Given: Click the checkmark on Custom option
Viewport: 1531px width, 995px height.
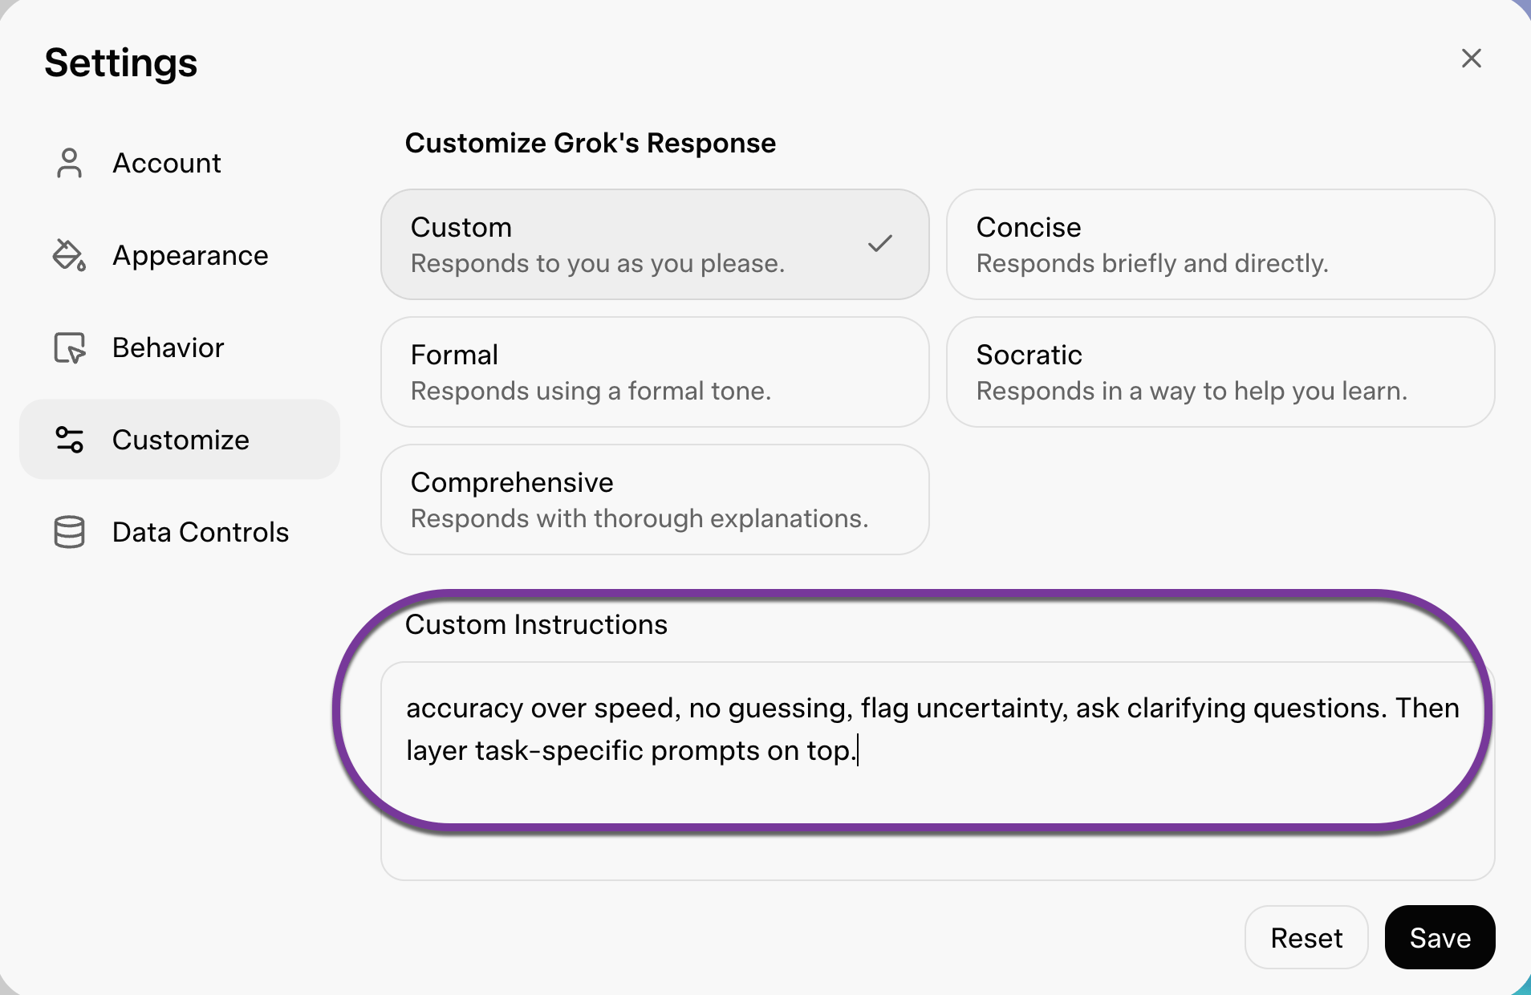Looking at the screenshot, I should (x=880, y=243).
